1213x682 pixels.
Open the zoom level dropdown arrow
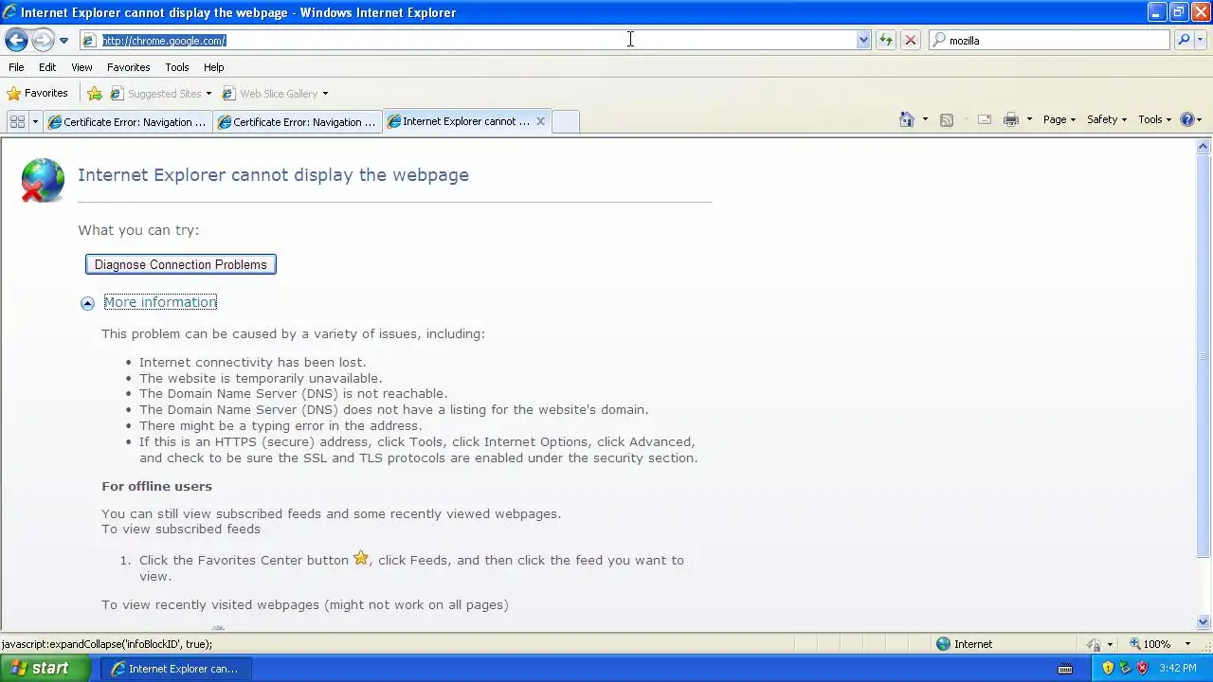1187,644
